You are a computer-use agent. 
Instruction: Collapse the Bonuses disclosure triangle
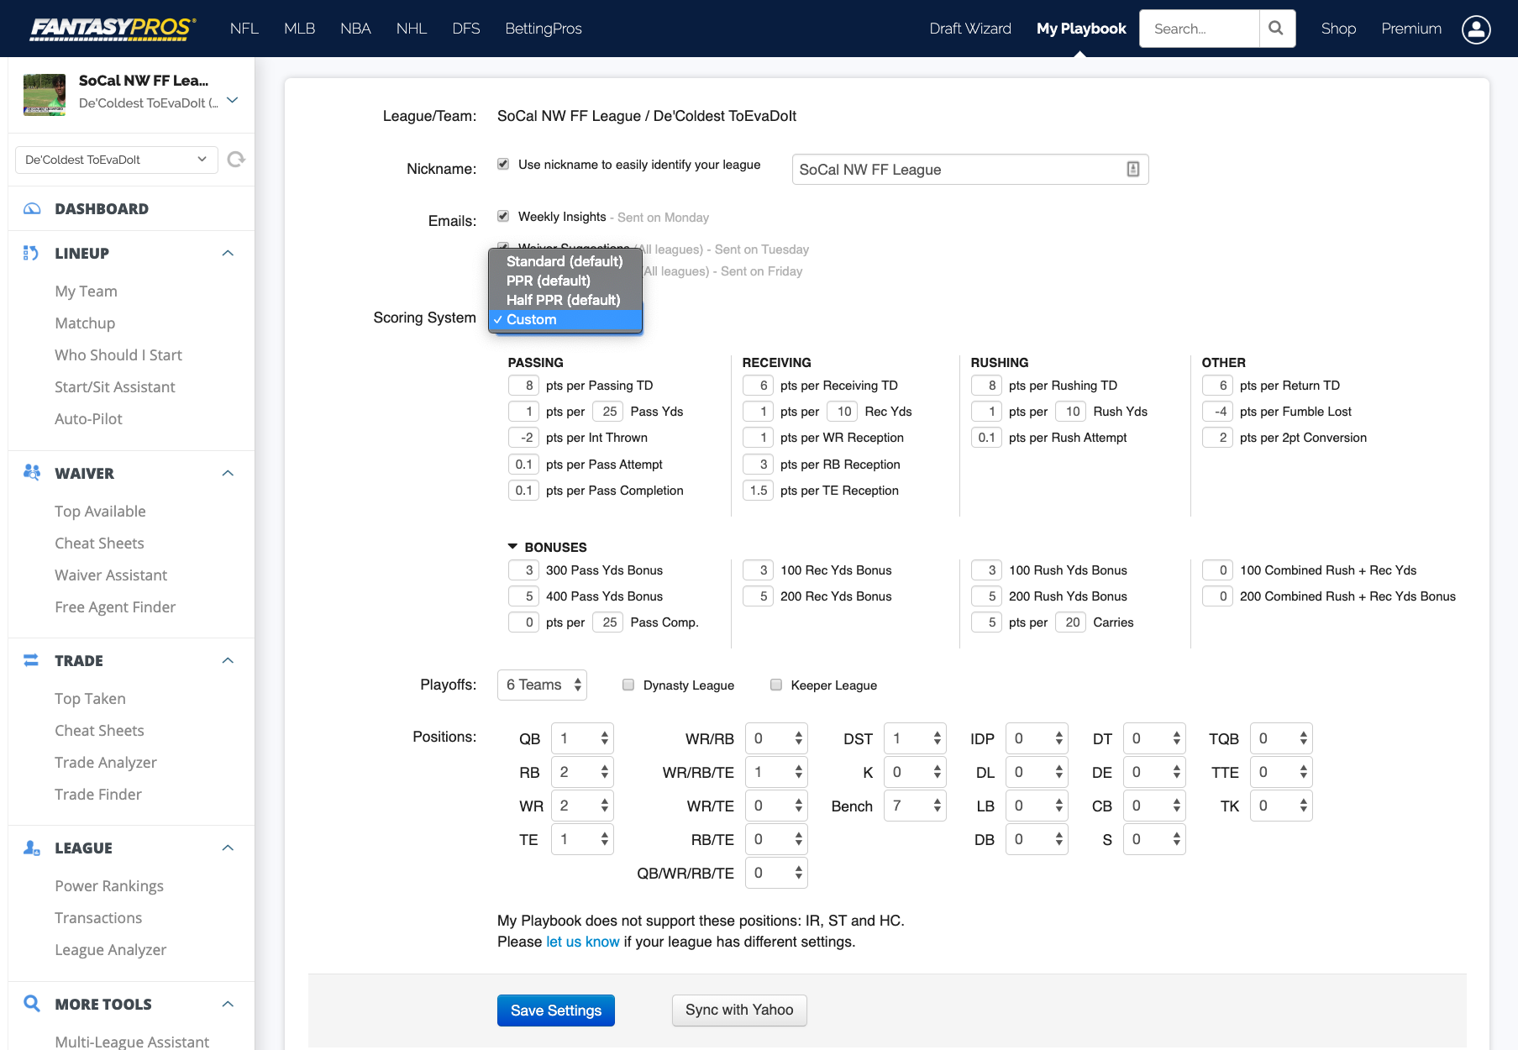512,547
